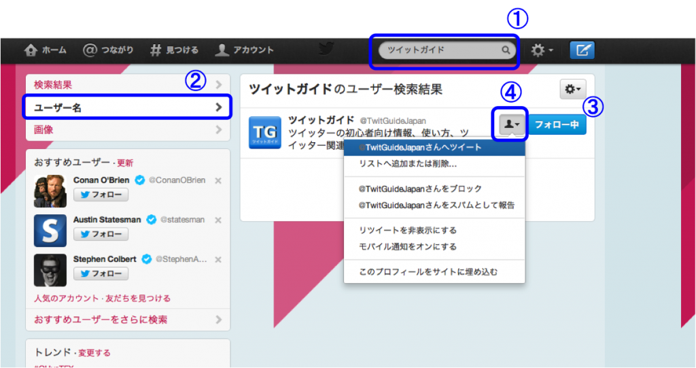Click the @TwitGuideJapan handle in the result

tap(392, 121)
